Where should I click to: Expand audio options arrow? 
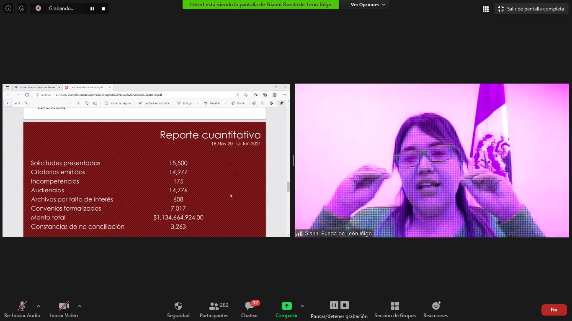pos(39,306)
